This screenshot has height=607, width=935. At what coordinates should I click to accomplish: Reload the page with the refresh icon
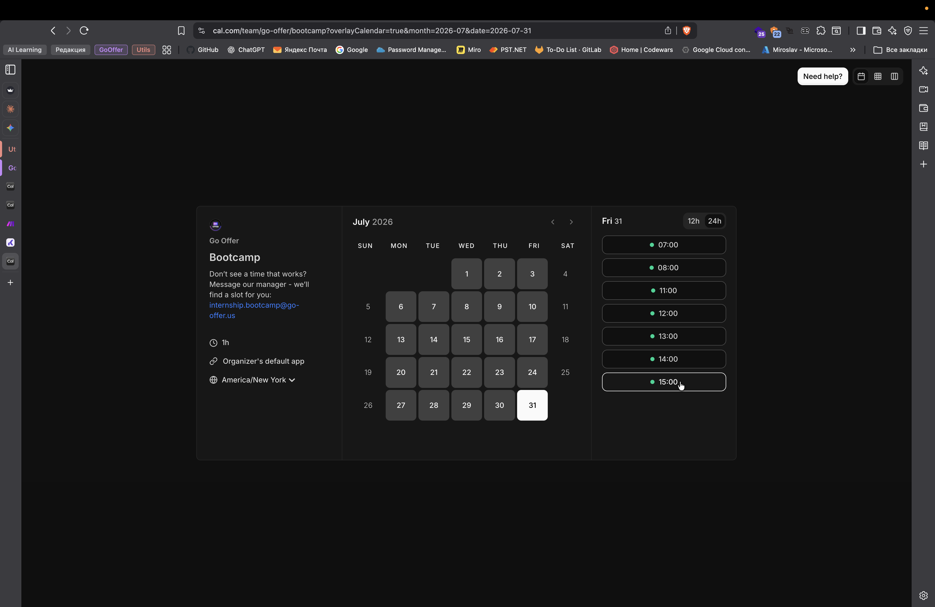tap(84, 31)
